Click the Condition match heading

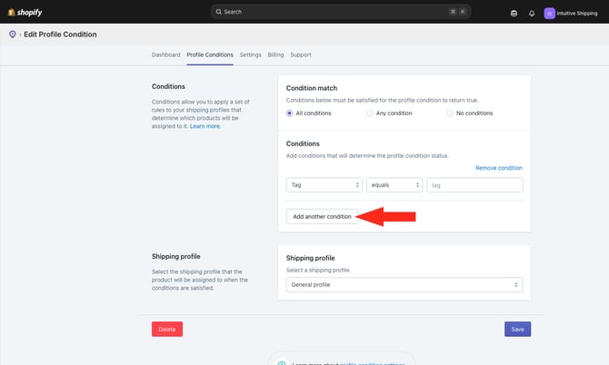click(312, 88)
